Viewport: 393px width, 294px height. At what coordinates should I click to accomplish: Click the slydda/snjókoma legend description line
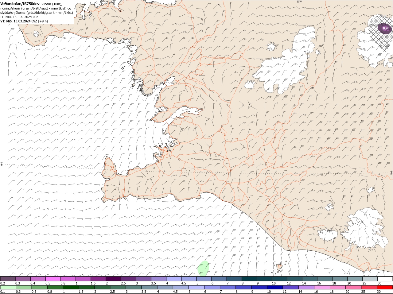pos(37,13)
